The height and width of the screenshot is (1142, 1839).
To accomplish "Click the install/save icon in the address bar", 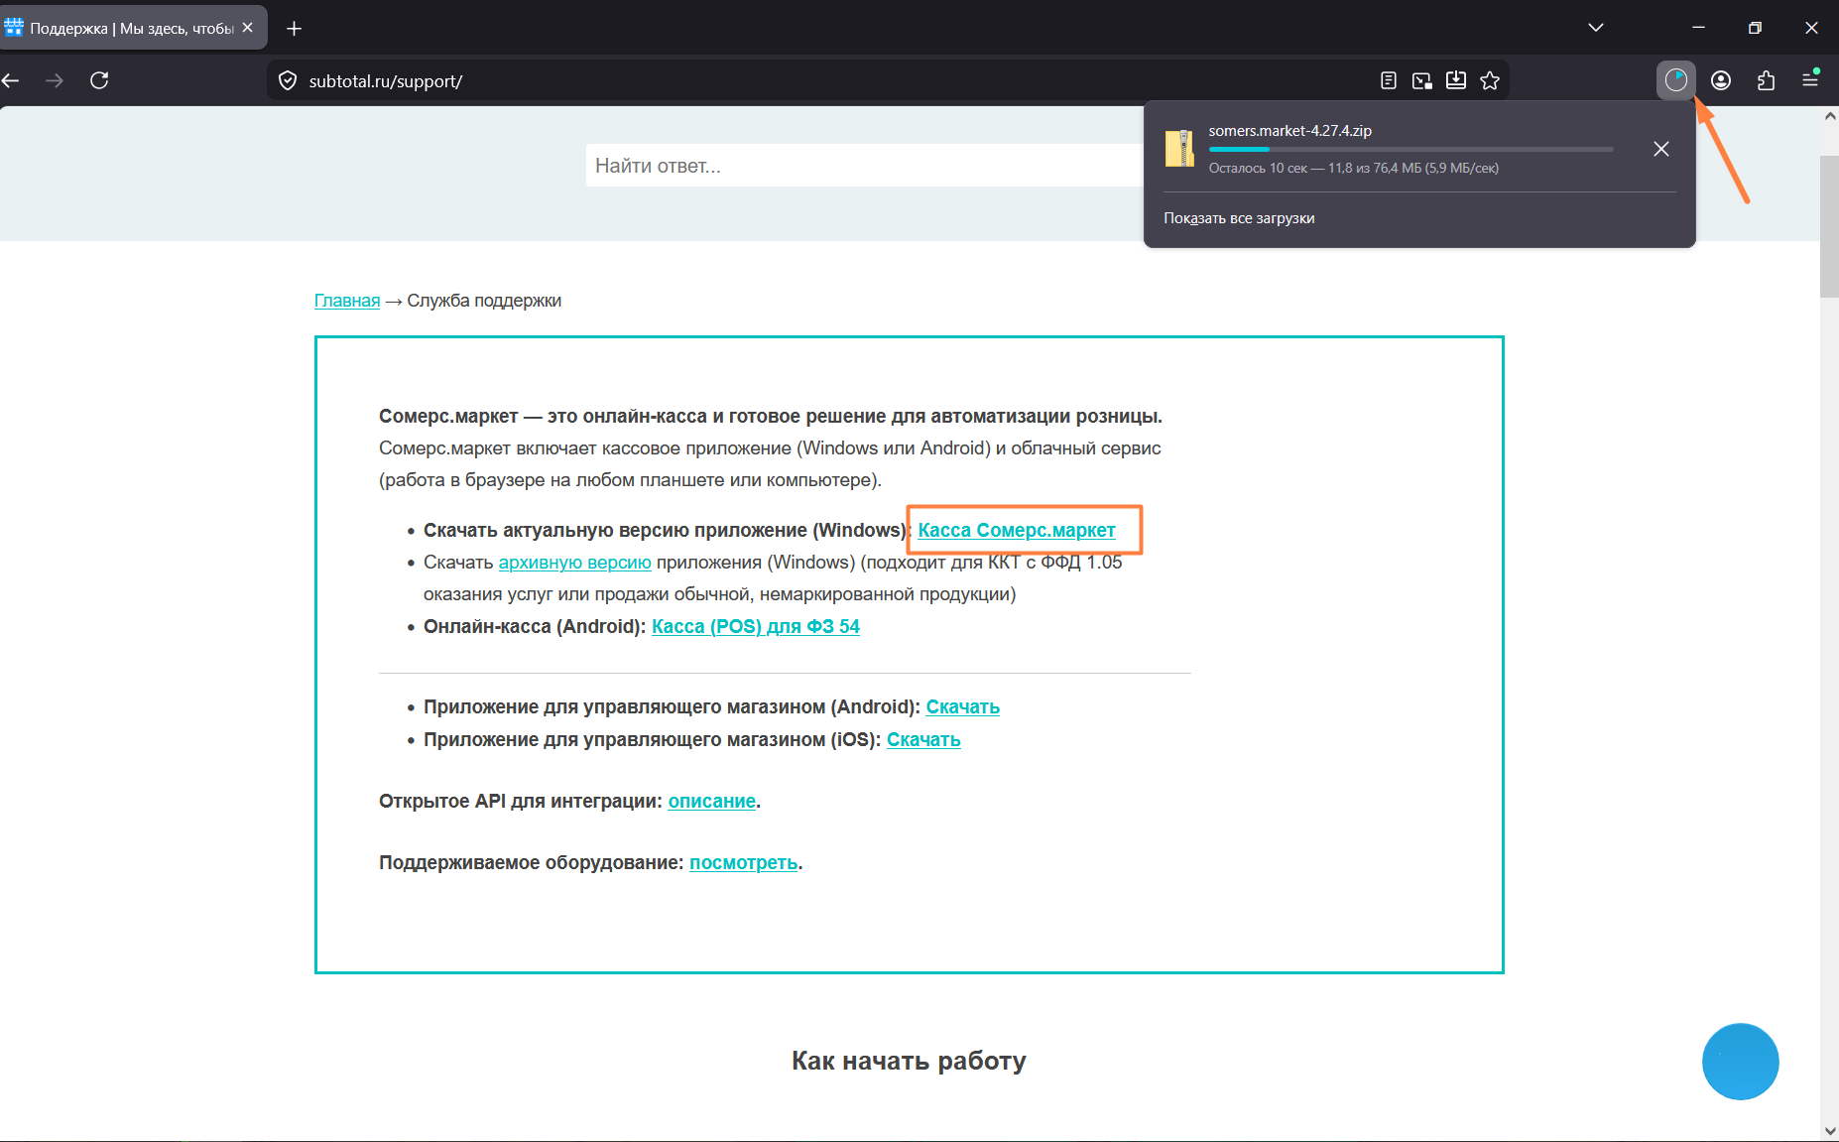I will click(1456, 80).
